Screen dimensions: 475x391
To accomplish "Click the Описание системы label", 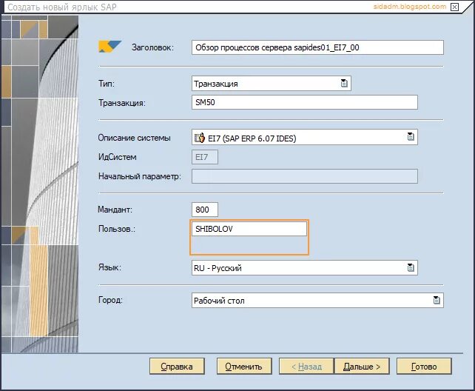I will coord(134,138).
